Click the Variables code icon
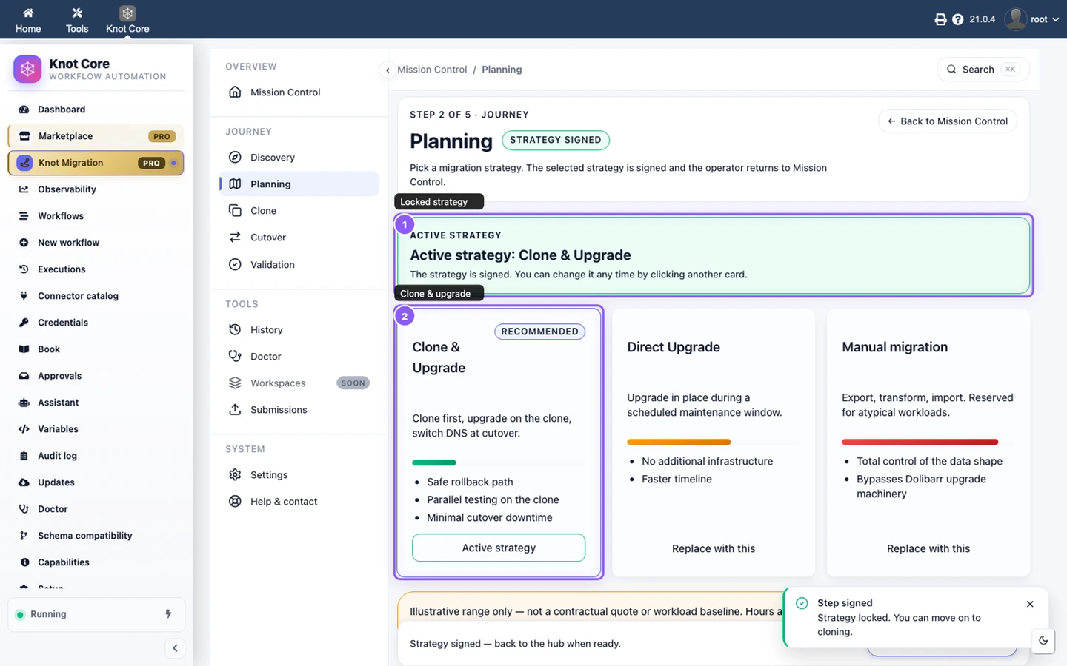 point(24,429)
